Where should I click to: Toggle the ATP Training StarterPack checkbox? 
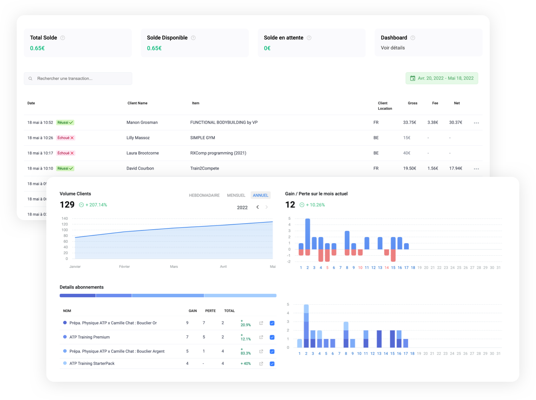272,364
